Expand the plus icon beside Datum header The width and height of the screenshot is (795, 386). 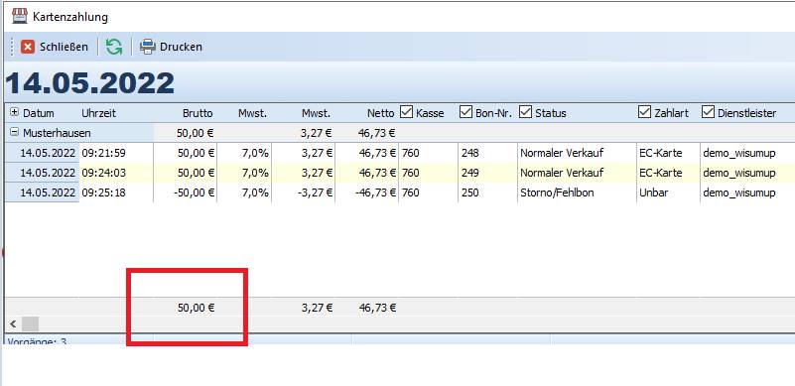[x=14, y=112]
